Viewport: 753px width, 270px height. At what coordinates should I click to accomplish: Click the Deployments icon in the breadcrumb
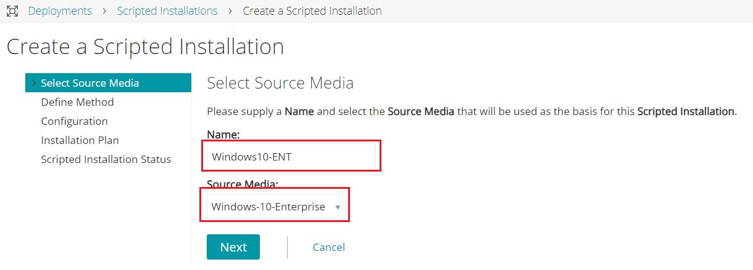click(x=12, y=11)
